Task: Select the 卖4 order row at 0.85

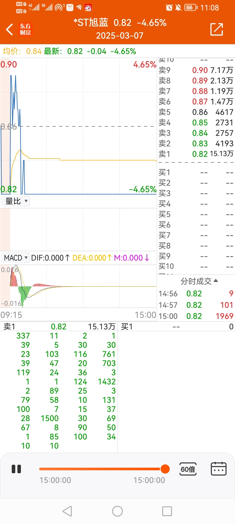Action: 196,122
